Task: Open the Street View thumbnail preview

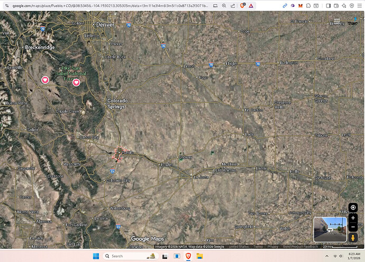Action: pyautogui.click(x=330, y=229)
